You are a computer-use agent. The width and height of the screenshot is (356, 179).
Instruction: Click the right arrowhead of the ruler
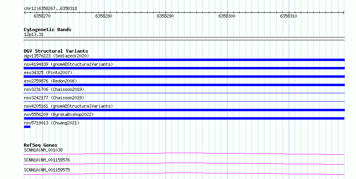point(344,13)
